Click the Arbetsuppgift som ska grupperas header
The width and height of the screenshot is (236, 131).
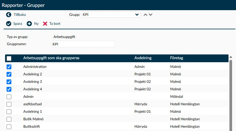(51, 58)
